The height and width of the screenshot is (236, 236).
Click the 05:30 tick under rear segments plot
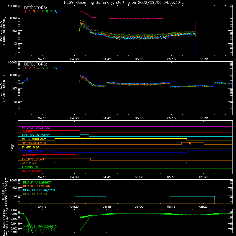[204, 118]
